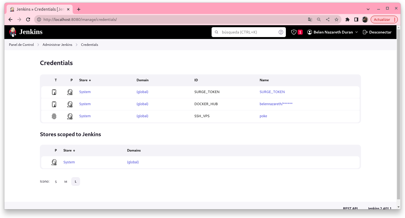405x218 pixels.
Task: Bookmark this page with star icon
Action: pos(336,19)
